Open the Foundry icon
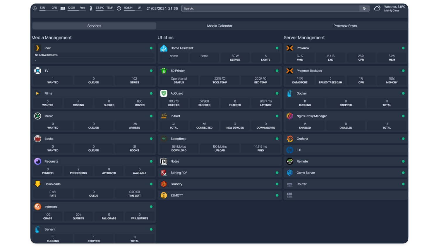Screen dimensions: 439x247 164,184
